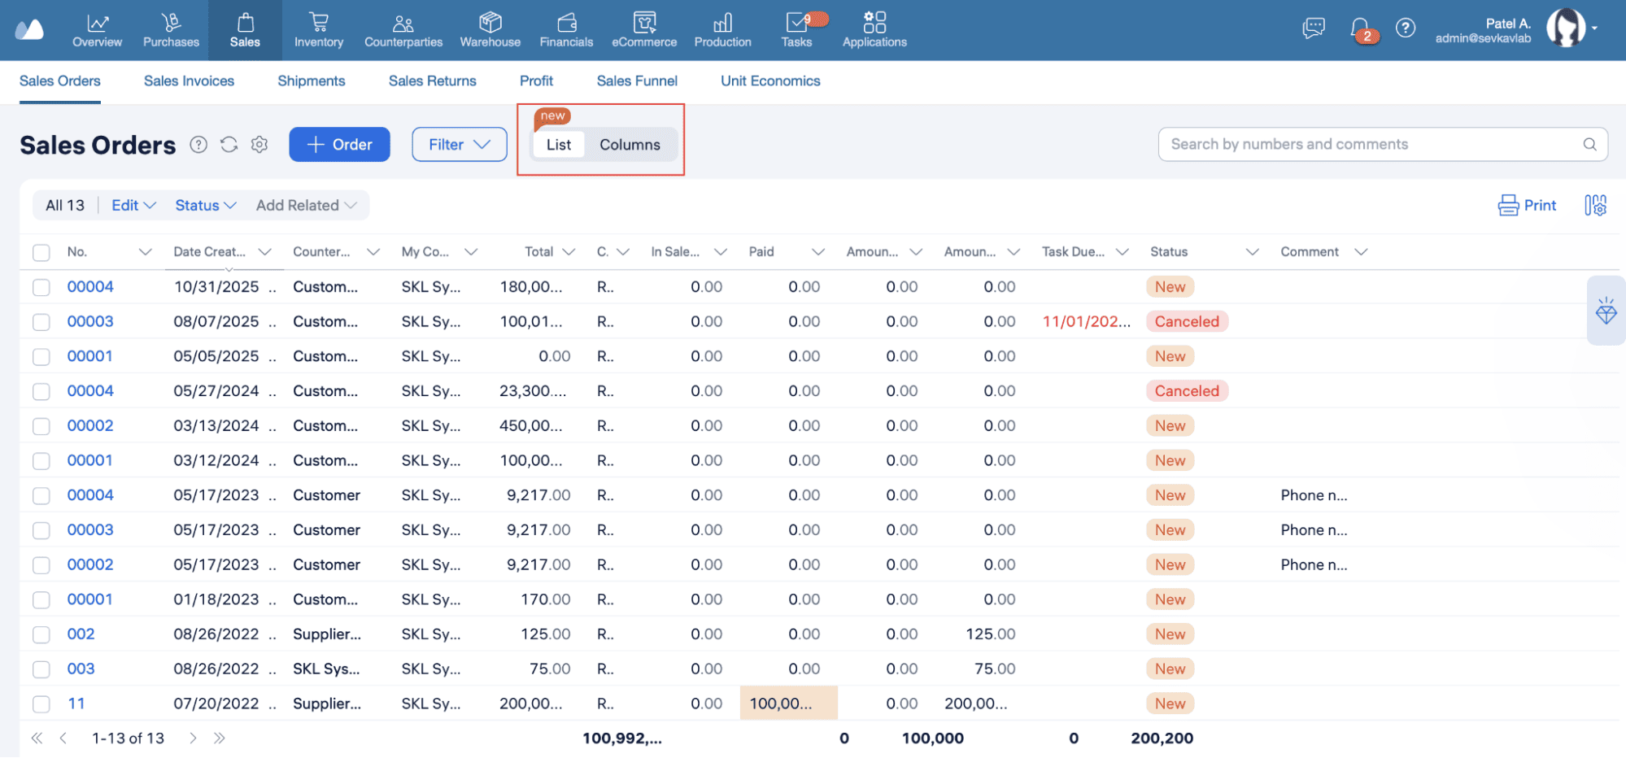Create a new Order
This screenshot has width=1626, height=758.
[x=339, y=145]
